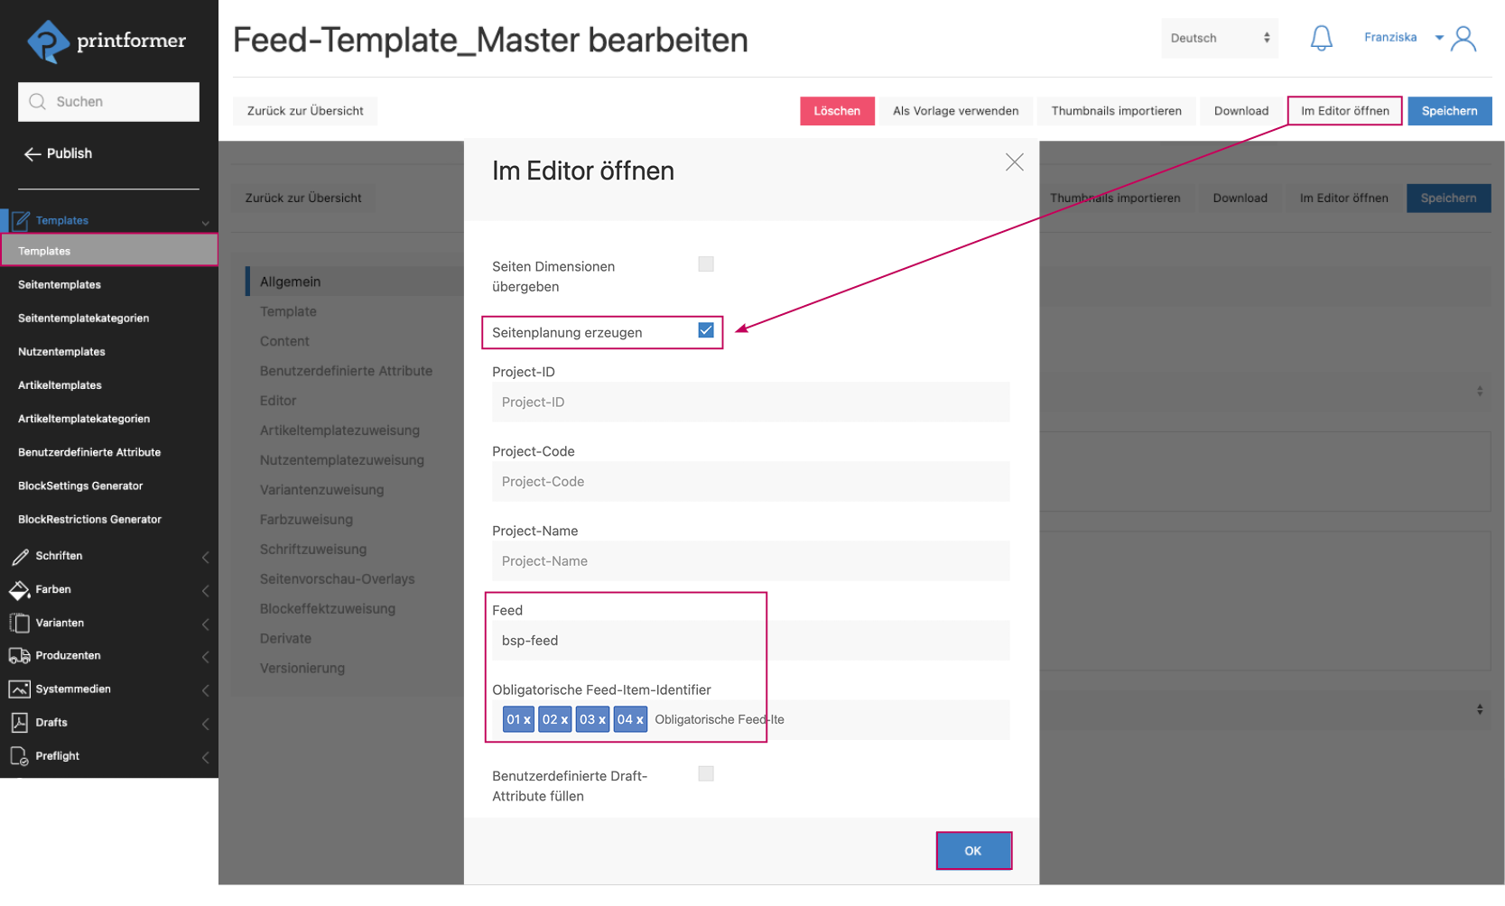The image size is (1505, 906).
Task: Open Preflight via document icon
Action: pos(20,756)
